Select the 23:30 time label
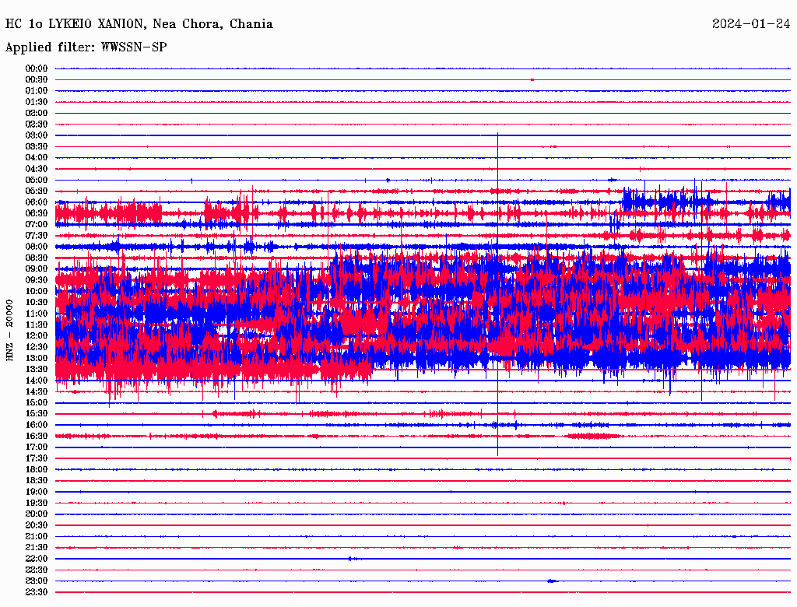Viewport: 797px width, 607px height. coord(37,592)
